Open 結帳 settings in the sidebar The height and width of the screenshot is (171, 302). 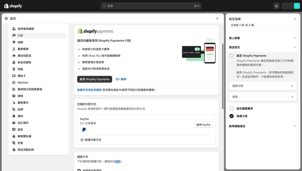[20, 42]
